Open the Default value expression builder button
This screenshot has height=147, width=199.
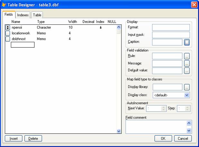pyautogui.click(x=187, y=71)
